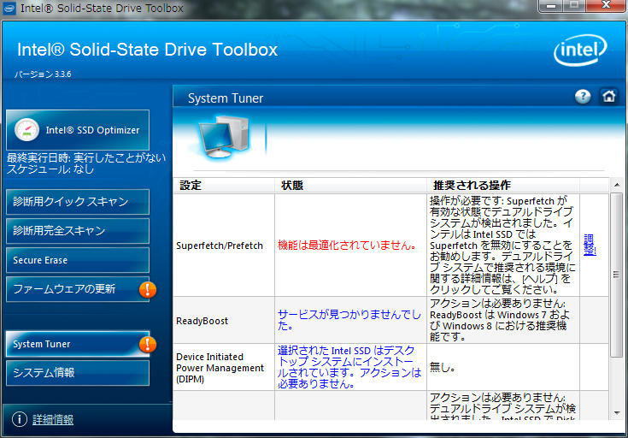Start 診断用クイック スキャン

tap(78, 202)
